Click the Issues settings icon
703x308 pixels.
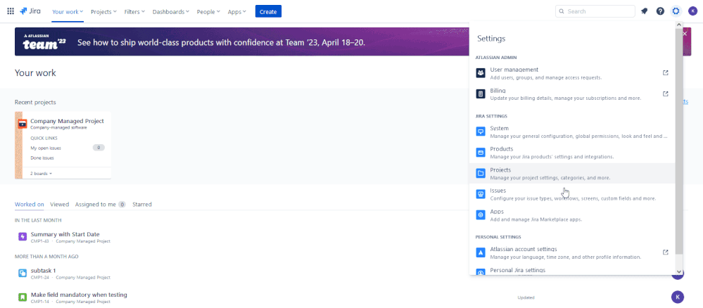[481, 194]
